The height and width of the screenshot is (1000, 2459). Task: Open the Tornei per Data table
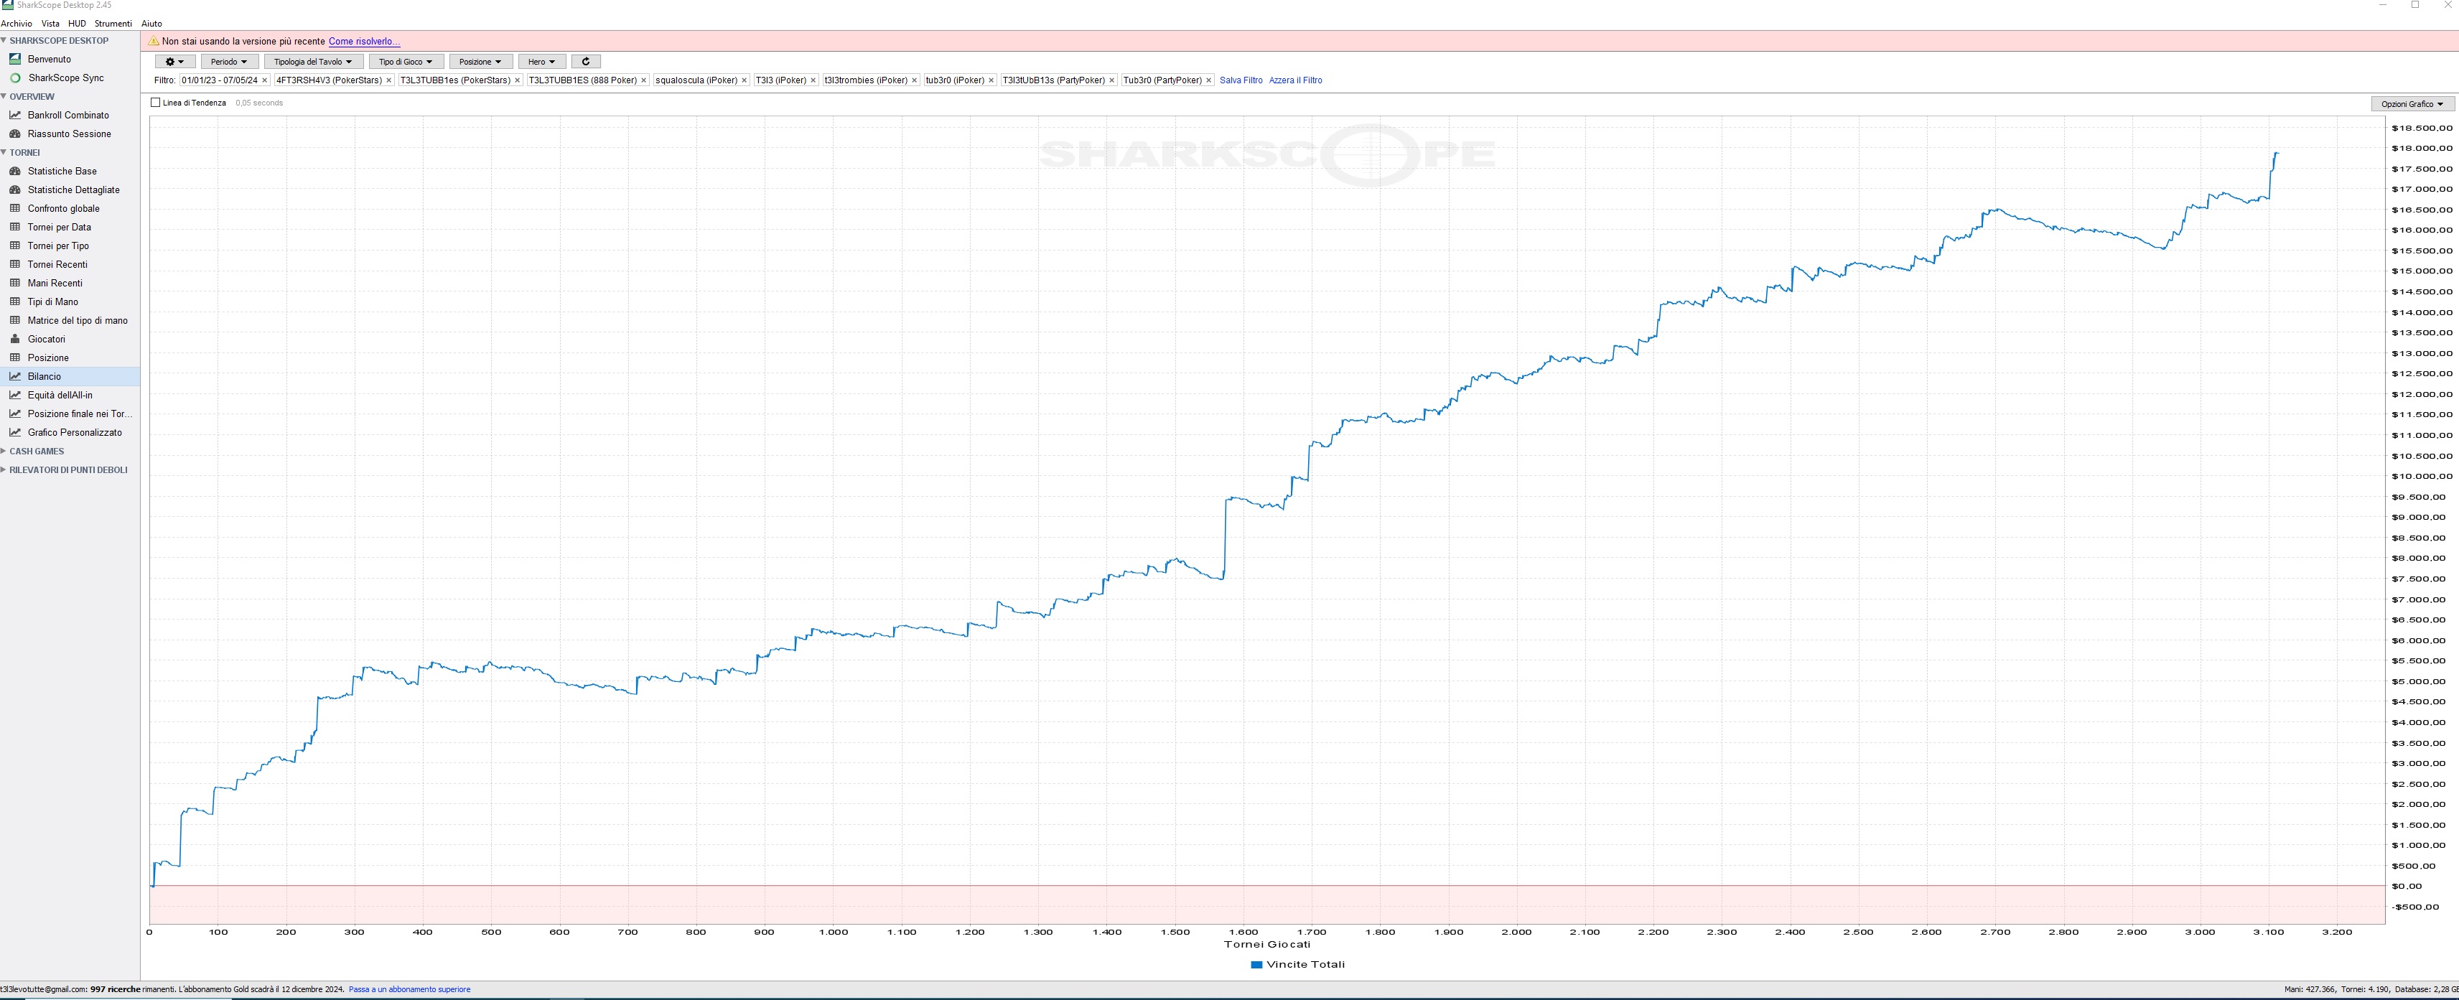(59, 227)
